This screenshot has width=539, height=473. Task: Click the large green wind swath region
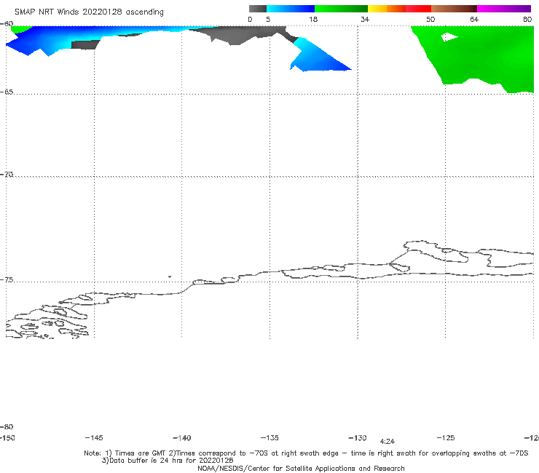pos(481,58)
